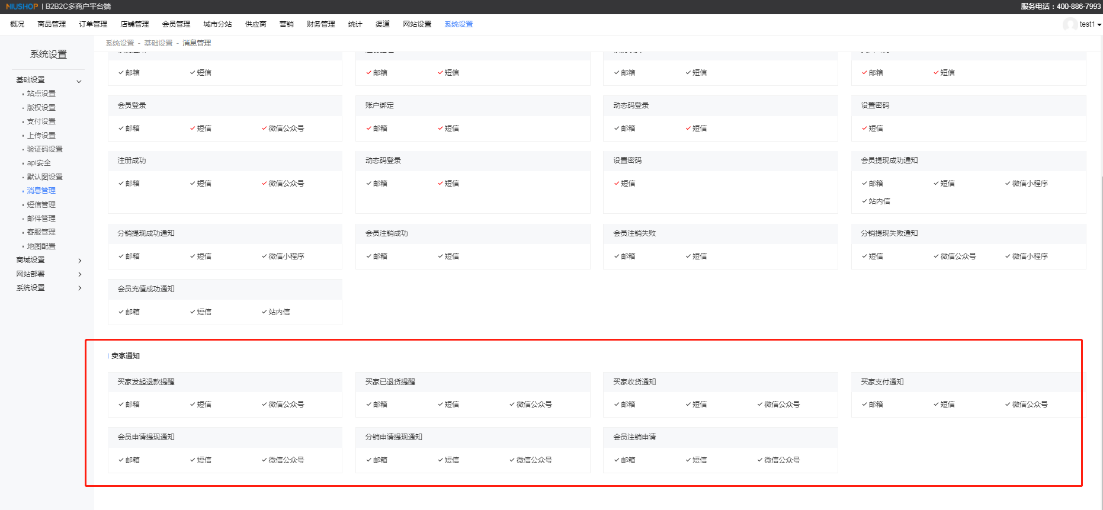Go to 短信管理 in the sidebar

point(41,205)
